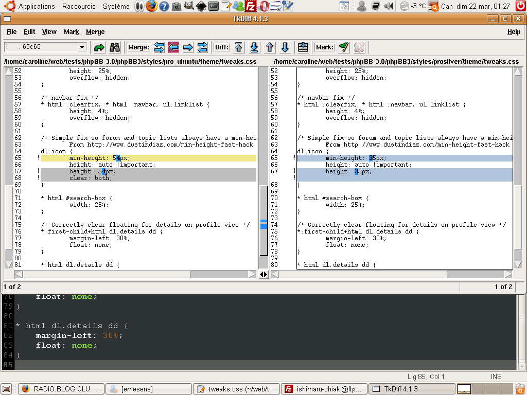Open the Merge menu
Image resolution: width=527 pixels, height=395 pixels.
tap(95, 32)
